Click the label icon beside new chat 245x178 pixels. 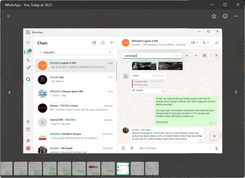click(x=103, y=43)
